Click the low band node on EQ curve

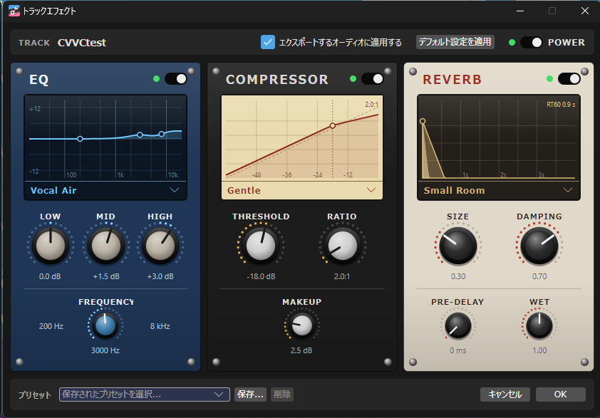[80, 139]
